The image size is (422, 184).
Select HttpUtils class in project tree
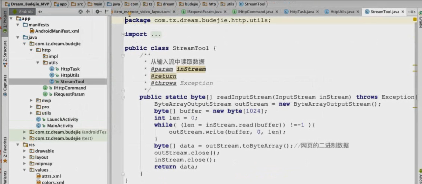pyautogui.click(x=65, y=75)
